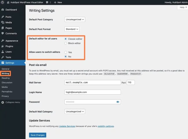
Task: Click Collapse menu text
Action: [13, 102]
